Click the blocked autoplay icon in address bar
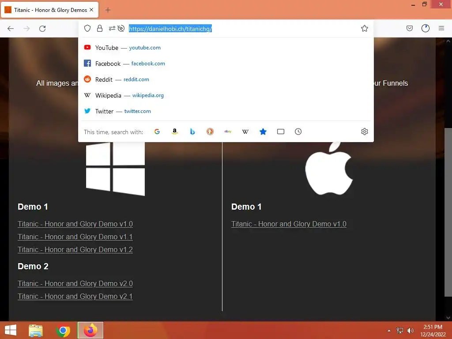 tap(121, 28)
